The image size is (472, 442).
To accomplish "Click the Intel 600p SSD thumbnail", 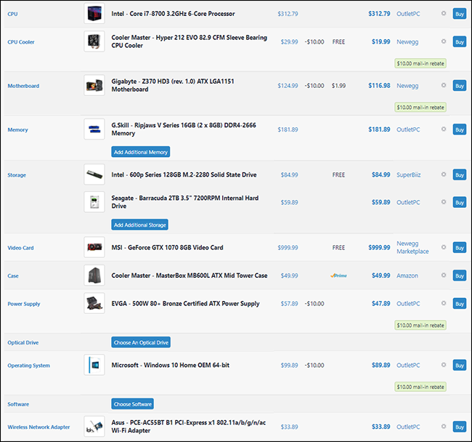I will click(94, 174).
